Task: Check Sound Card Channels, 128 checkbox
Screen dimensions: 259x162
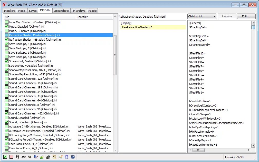Action: (x=7, y=79)
